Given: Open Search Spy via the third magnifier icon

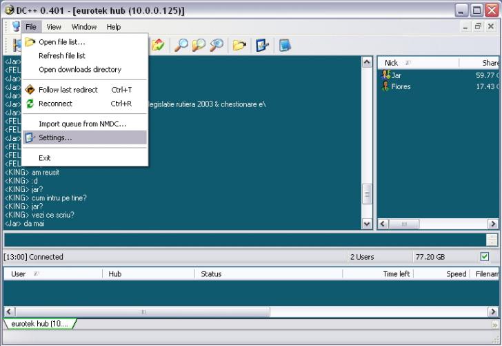Looking at the screenshot, I should tap(217, 46).
